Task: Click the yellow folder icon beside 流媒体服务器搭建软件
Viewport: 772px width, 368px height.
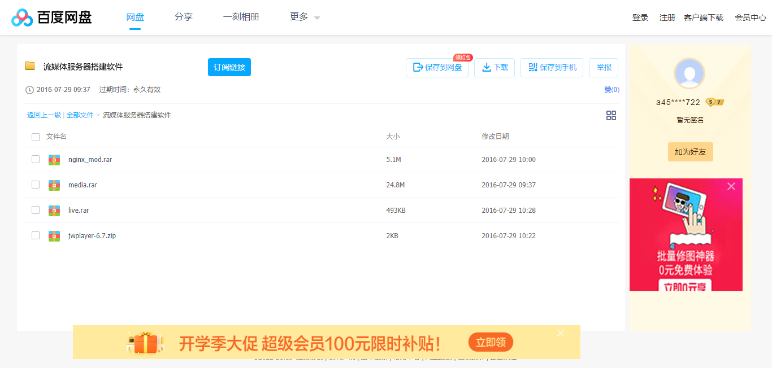Action: point(30,66)
